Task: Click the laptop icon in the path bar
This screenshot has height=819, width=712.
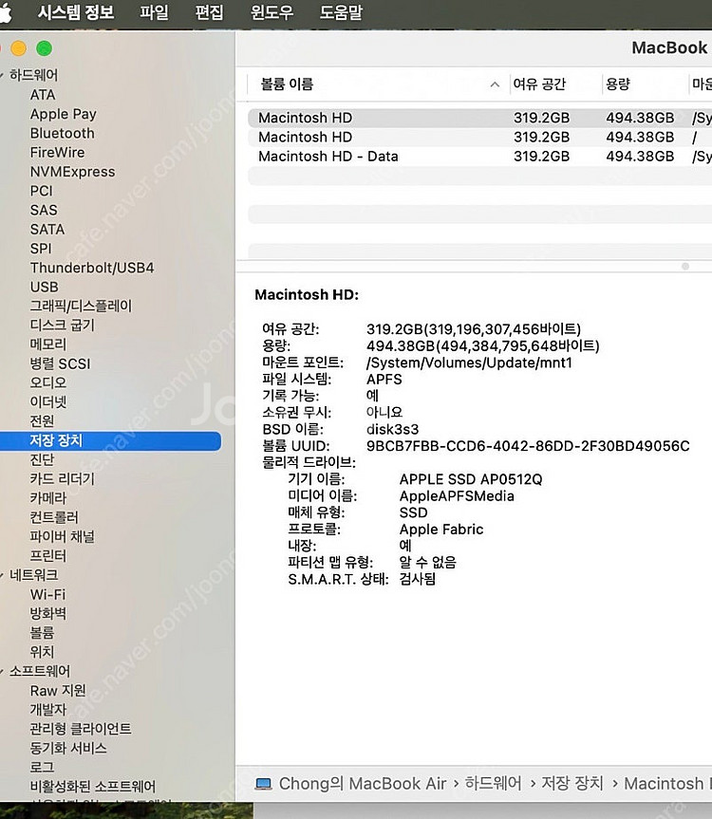Action: (263, 784)
